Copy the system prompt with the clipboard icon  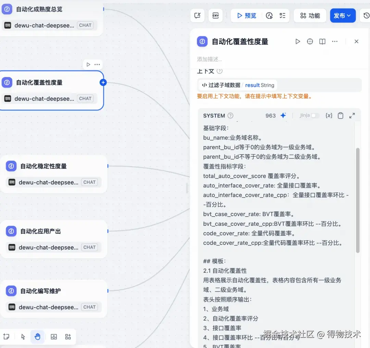pyautogui.click(x=341, y=116)
